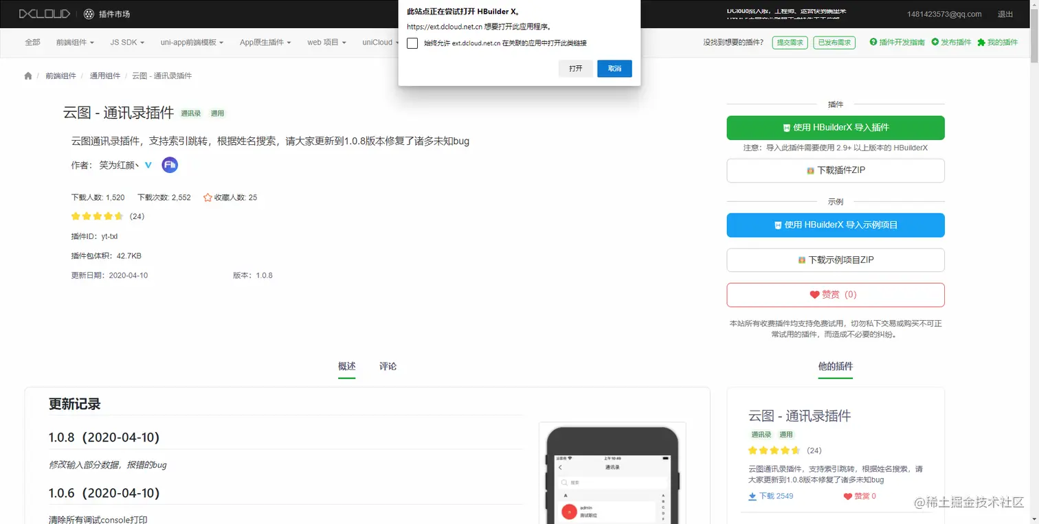This screenshot has width=1039, height=524.
Task: Click the DCloud logo in the header
Action: pos(45,14)
